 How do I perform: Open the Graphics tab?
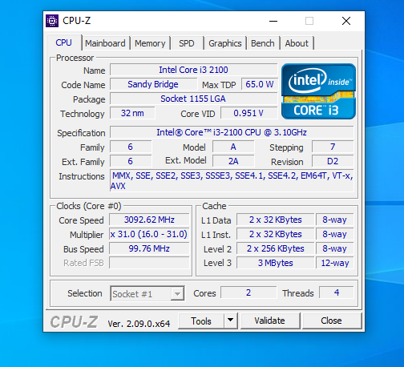(225, 43)
